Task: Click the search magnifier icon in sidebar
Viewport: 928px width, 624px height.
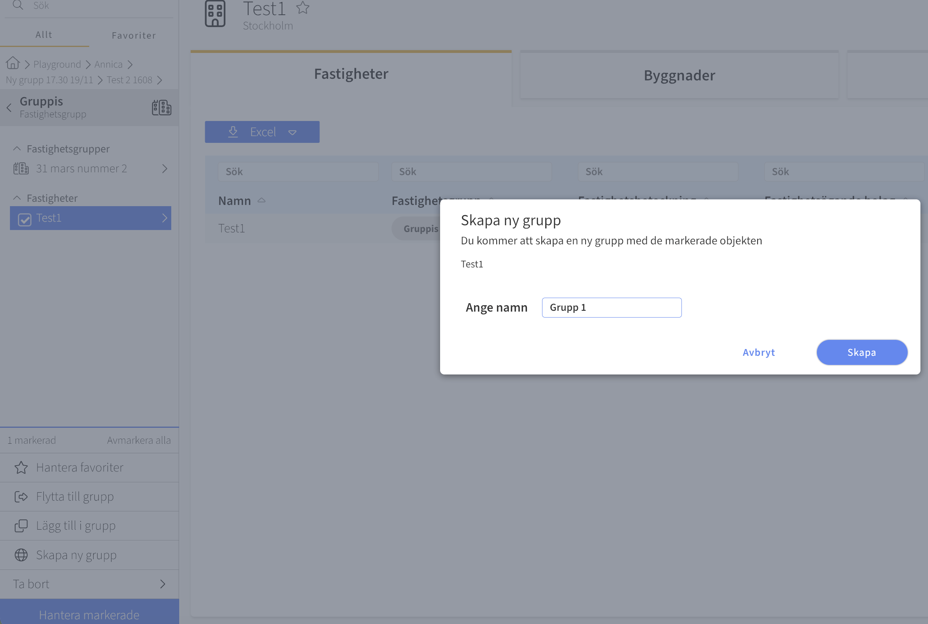Action: pyautogui.click(x=18, y=5)
